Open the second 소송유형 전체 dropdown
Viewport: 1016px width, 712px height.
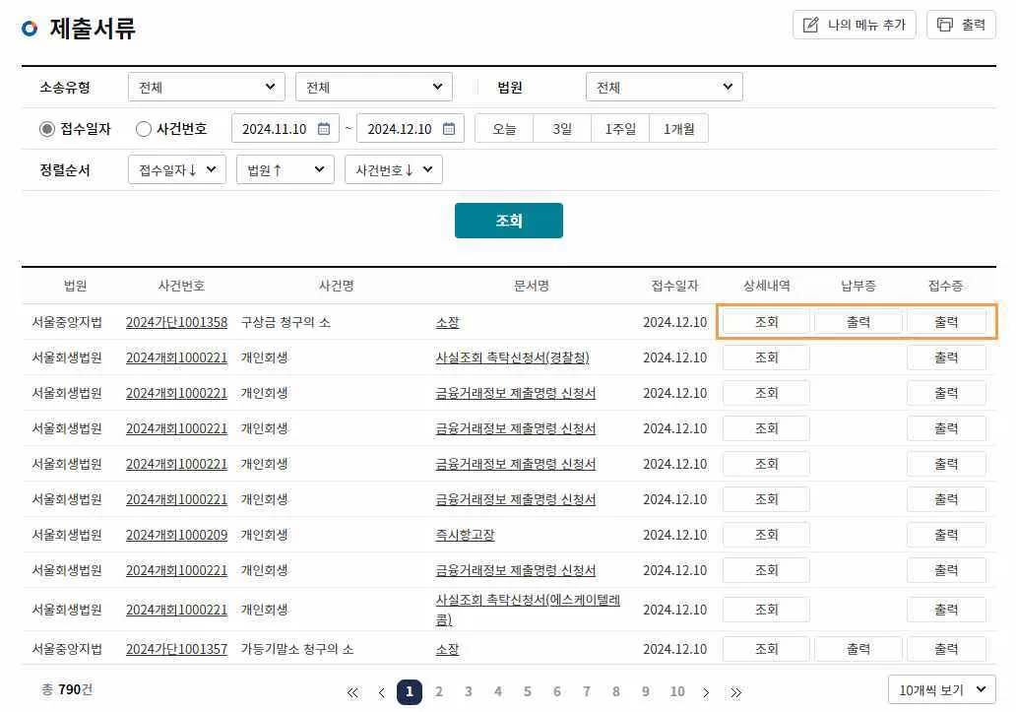[x=373, y=87]
